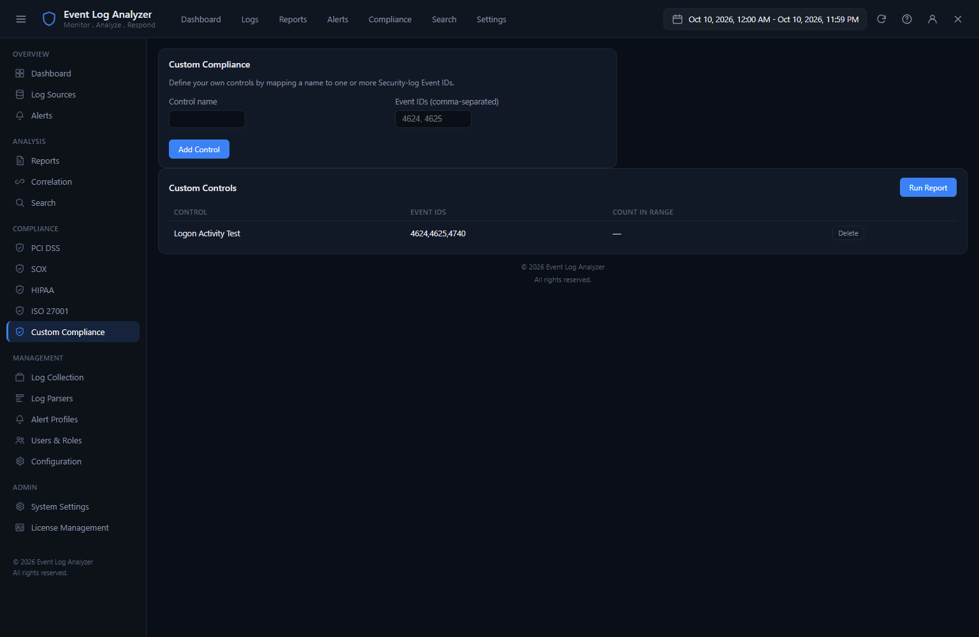The image size is (979, 637).
Task: Select Custom Compliance label in sidebar
Action: (68, 332)
